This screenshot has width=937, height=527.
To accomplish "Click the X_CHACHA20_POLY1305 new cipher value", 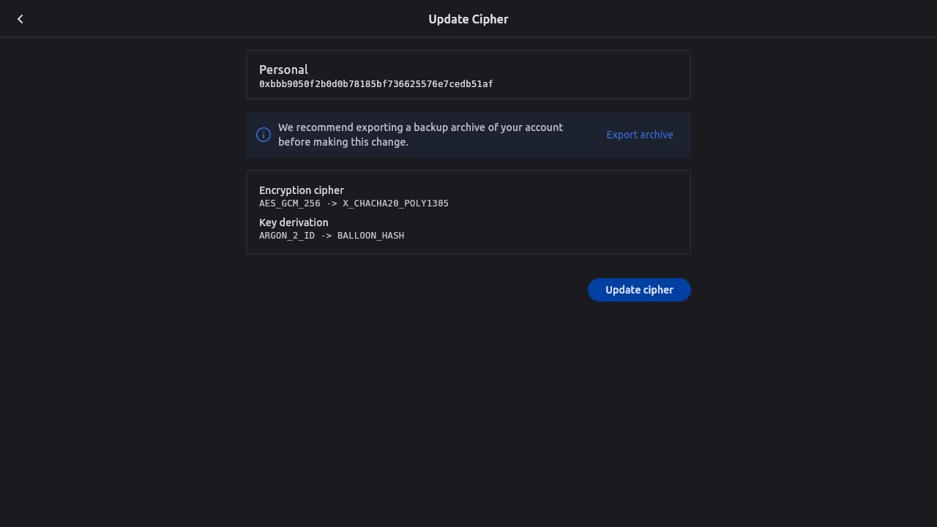I will [395, 203].
